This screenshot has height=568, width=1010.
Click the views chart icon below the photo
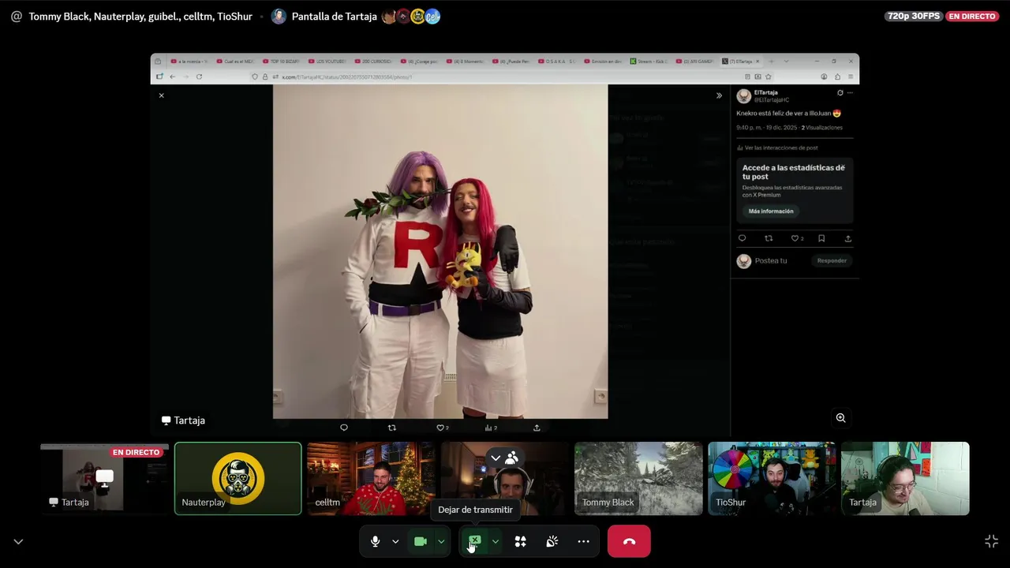(x=490, y=428)
